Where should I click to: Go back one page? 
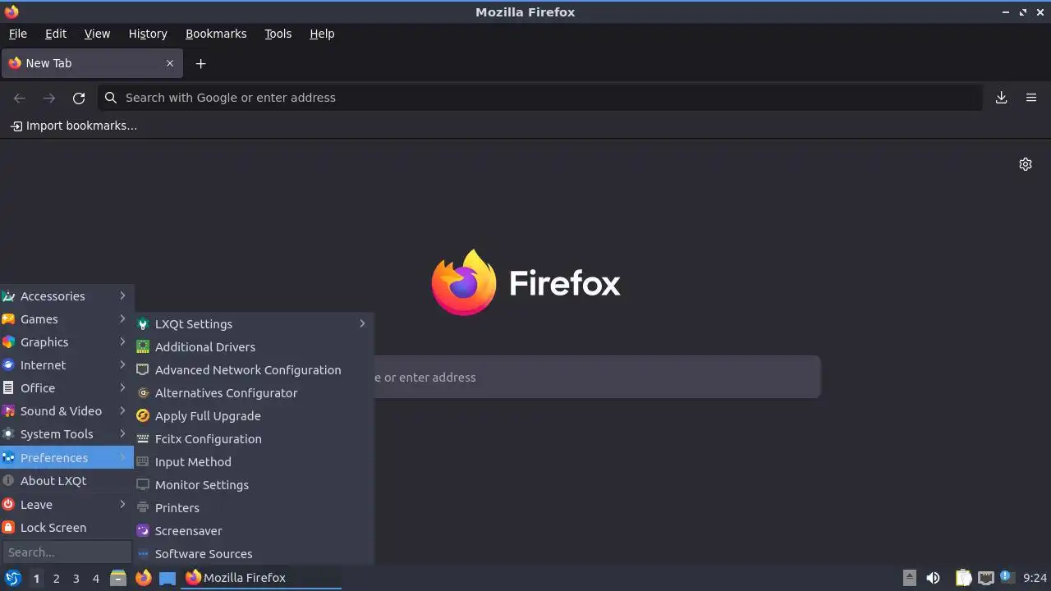(20, 98)
